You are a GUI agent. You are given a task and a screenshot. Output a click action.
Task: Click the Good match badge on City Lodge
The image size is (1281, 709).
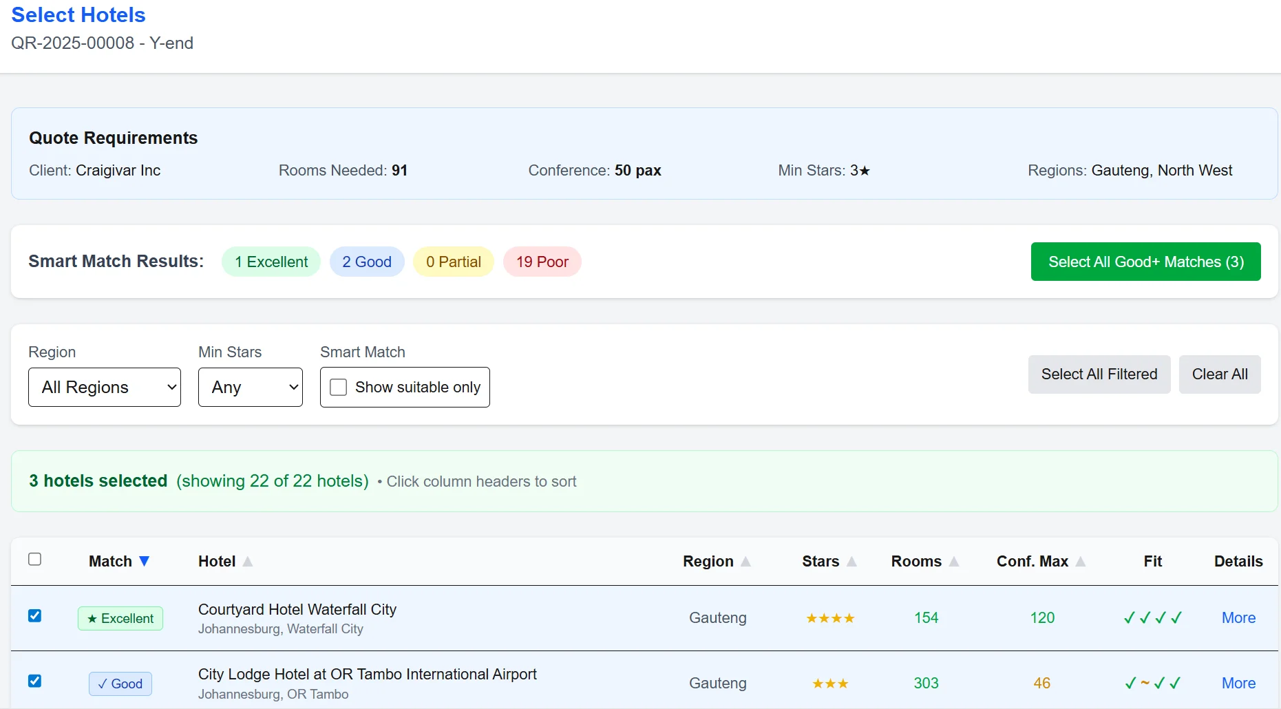pyautogui.click(x=120, y=684)
